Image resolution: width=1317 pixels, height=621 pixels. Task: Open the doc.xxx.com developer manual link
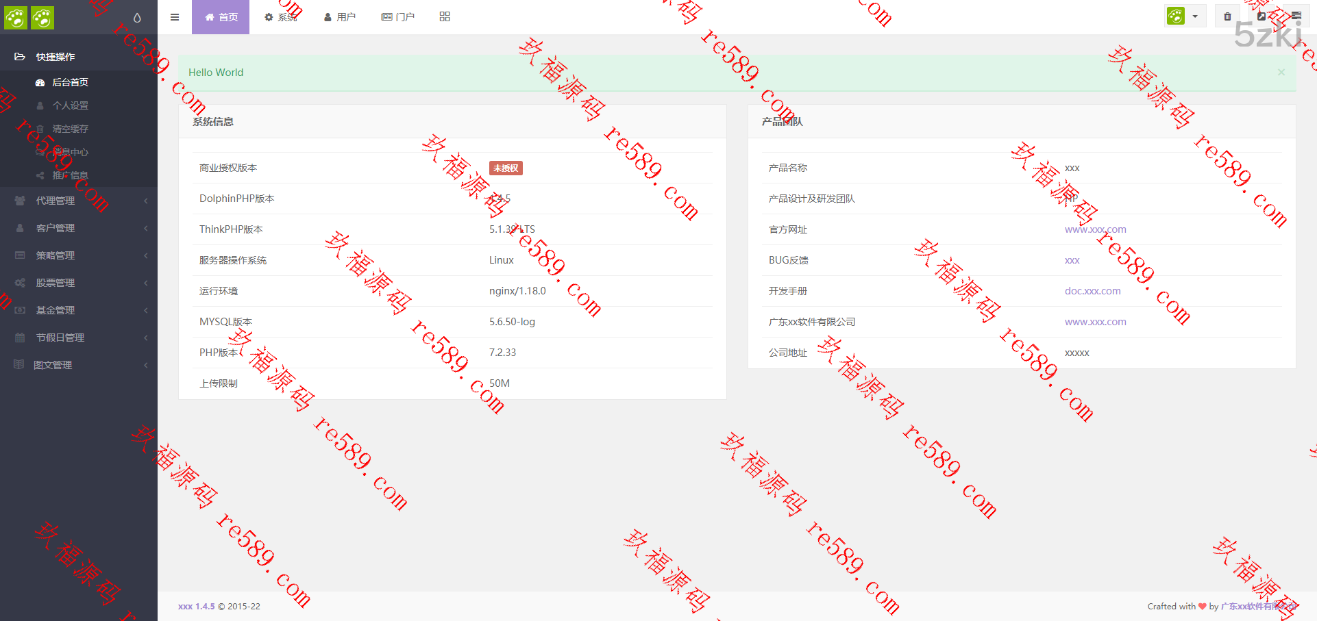[x=1093, y=291]
